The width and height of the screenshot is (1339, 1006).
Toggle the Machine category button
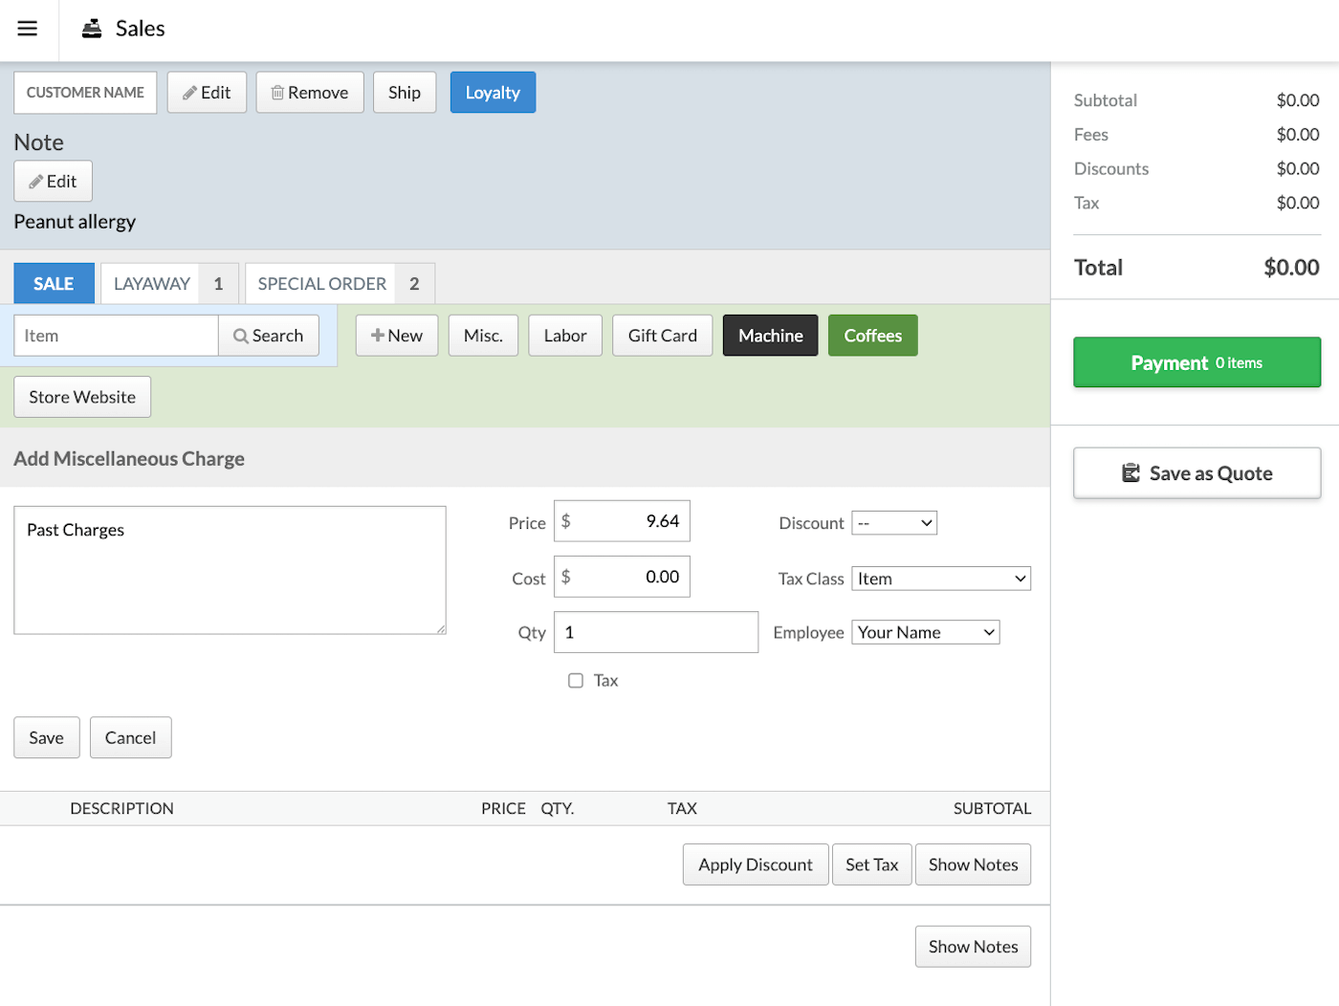click(x=770, y=335)
